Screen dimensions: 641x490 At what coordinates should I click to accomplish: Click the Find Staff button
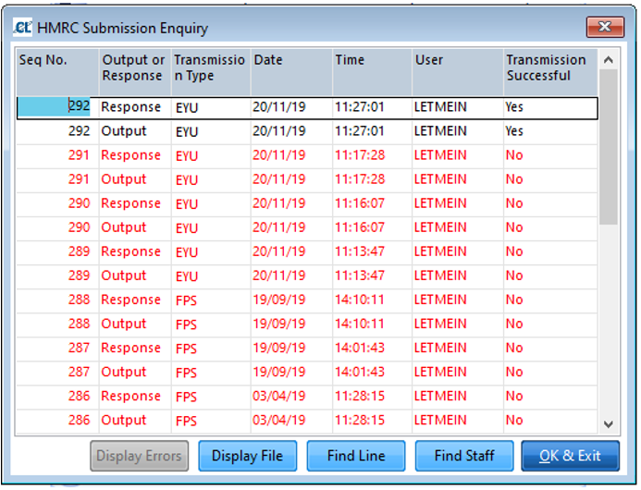(463, 456)
